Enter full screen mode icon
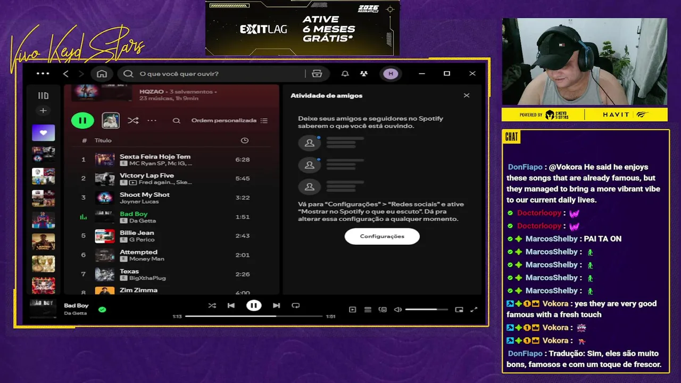 [x=474, y=310]
